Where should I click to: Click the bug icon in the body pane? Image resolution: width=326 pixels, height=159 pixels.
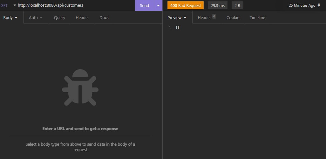point(80,87)
